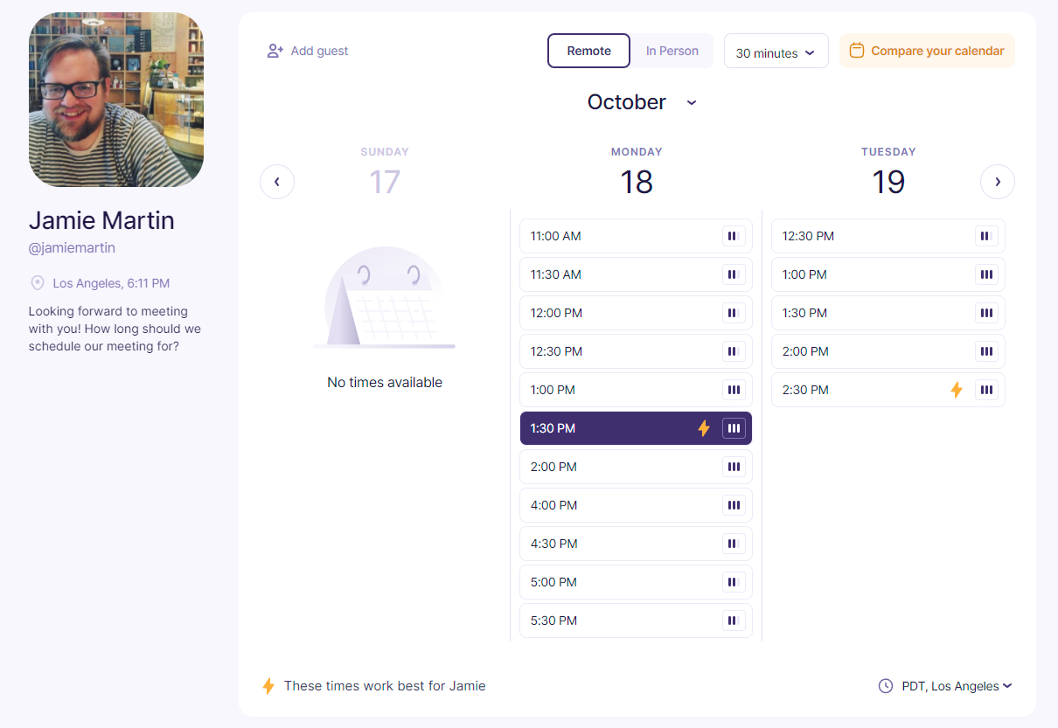
Task: Pick the Monday 12:30 PM slot
Action: pos(636,351)
